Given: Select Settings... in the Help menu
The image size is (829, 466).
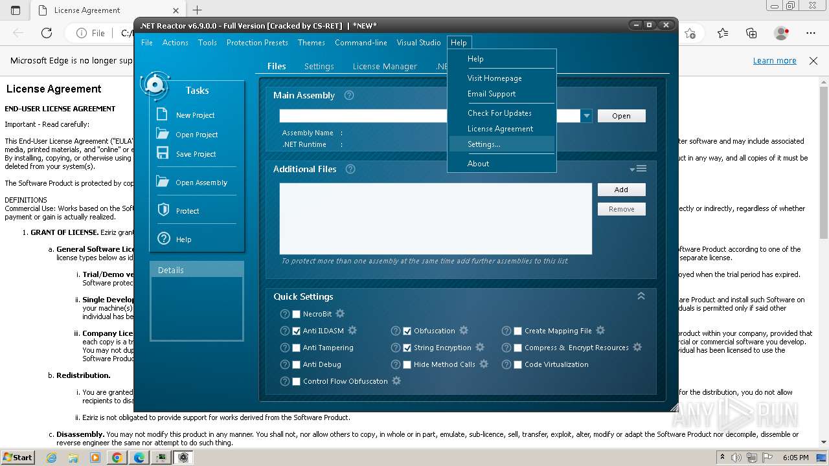Looking at the screenshot, I should pyautogui.click(x=502, y=144).
